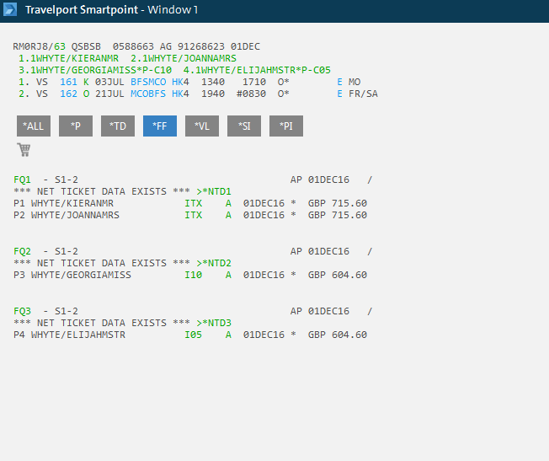Click passenger 2.1WHYTE/JOANNAMRS
This screenshot has width=549, height=461.
pyautogui.click(x=184, y=58)
